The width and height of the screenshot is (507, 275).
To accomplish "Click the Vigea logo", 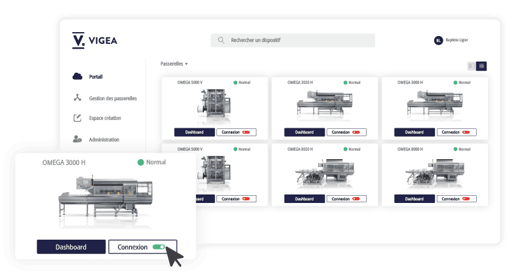I will 94,41.
